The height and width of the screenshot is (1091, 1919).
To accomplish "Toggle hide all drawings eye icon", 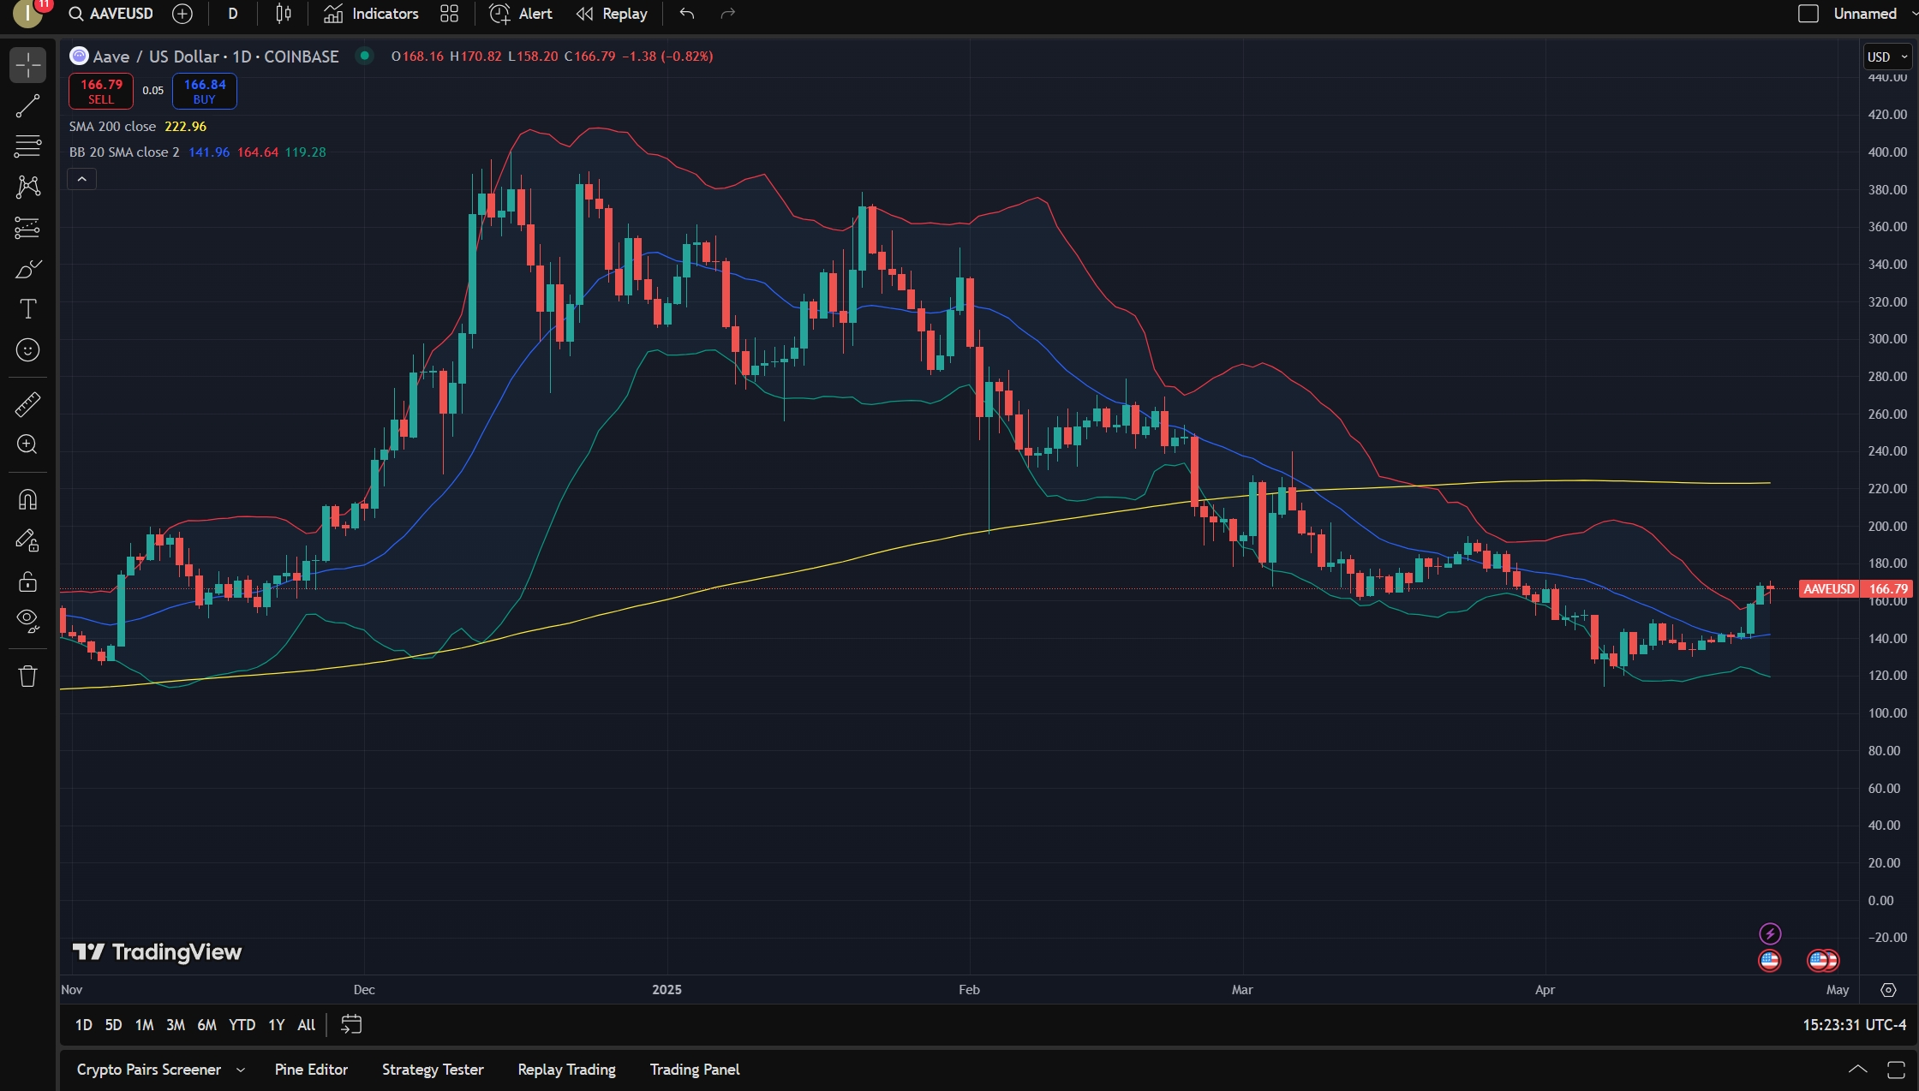I will pyautogui.click(x=27, y=620).
